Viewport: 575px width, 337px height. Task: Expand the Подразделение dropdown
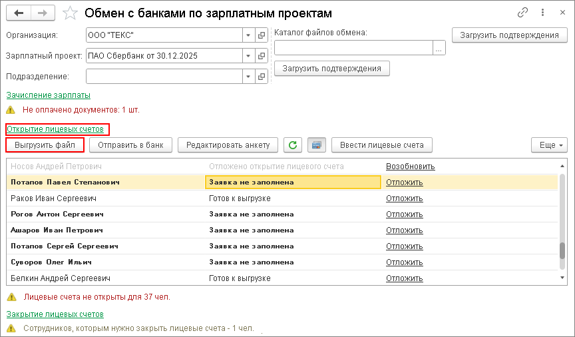[x=248, y=77]
